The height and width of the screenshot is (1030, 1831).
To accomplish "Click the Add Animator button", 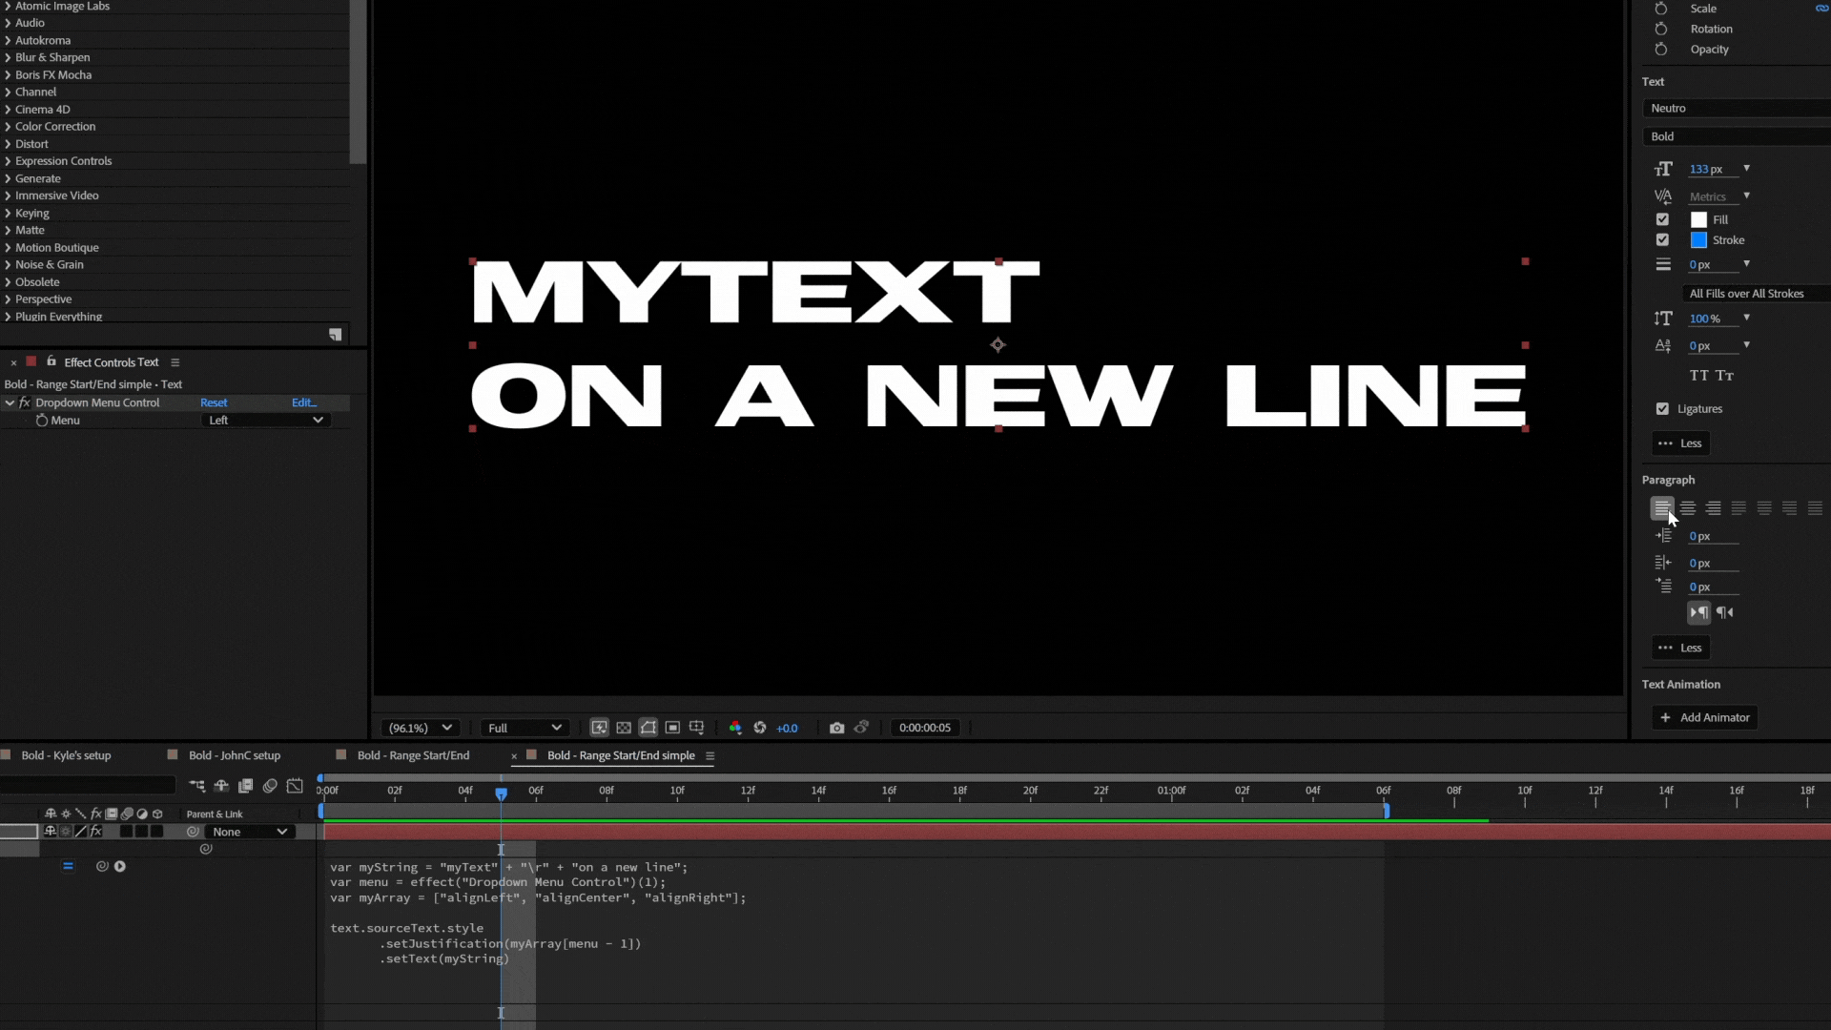I will pyautogui.click(x=1705, y=717).
